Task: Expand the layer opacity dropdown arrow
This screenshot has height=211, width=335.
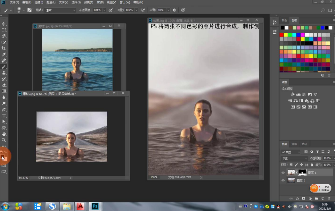Action: 333,158
